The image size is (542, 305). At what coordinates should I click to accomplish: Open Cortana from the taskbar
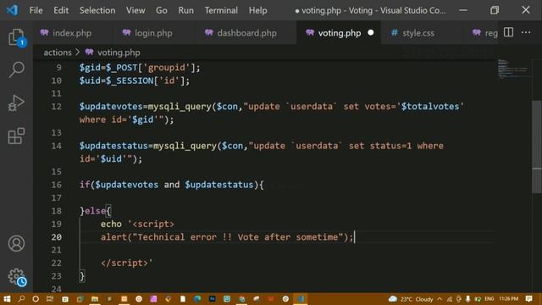[36, 299]
